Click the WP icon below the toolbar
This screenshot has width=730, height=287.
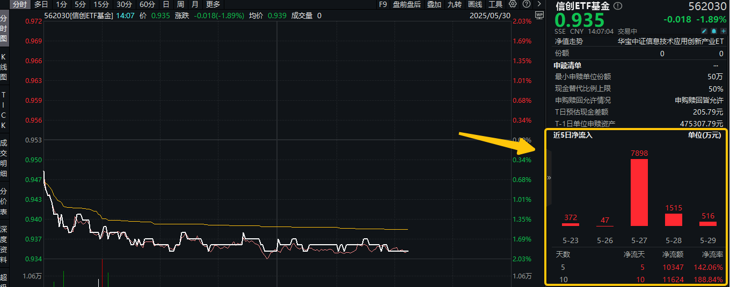coord(538,16)
